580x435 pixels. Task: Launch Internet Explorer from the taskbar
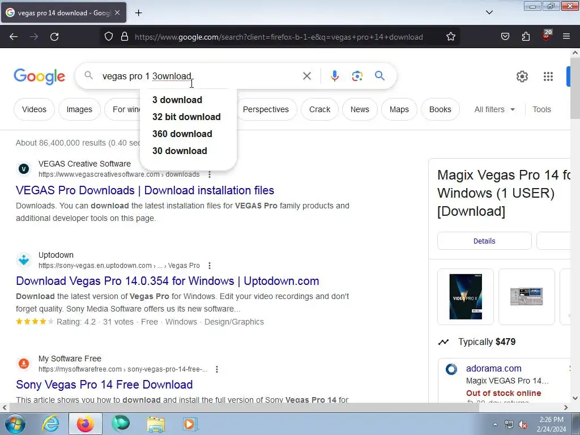coord(51,424)
